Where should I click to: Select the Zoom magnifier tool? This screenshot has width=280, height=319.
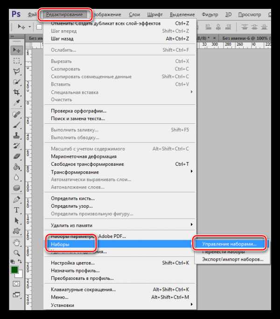[x=17, y=253]
